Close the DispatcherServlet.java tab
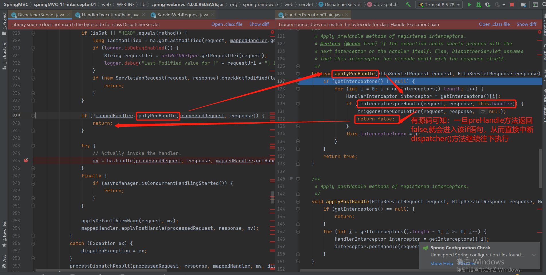 68,15
